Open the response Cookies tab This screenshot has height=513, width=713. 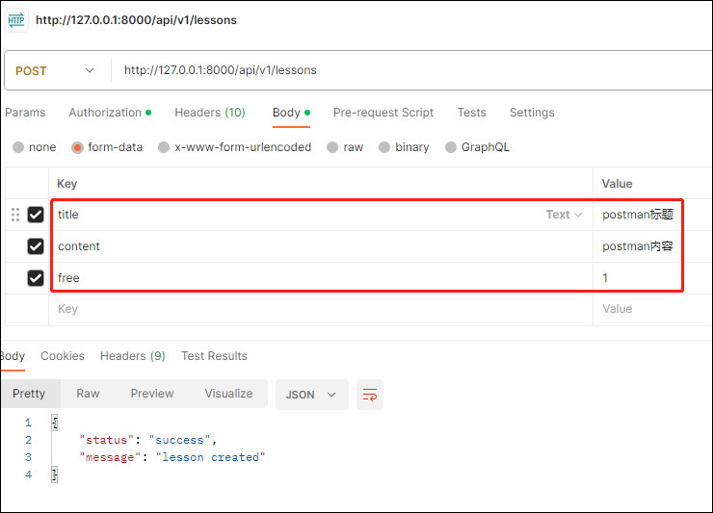click(x=63, y=356)
